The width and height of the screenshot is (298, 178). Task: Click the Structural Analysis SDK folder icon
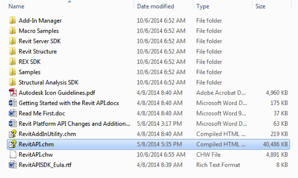coord(13,82)
